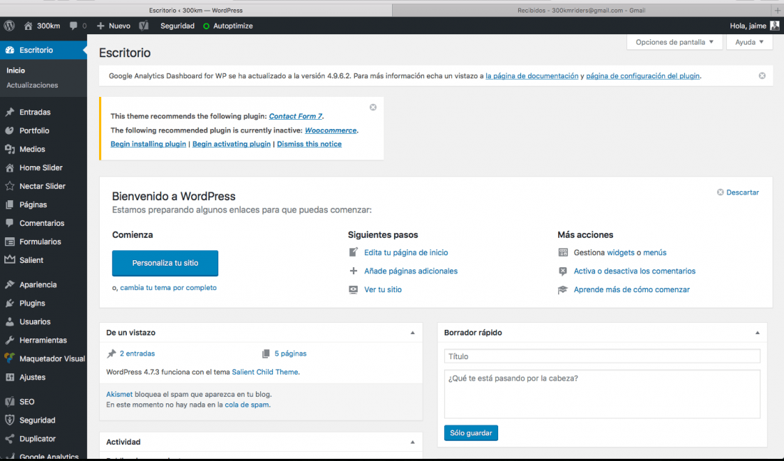The width and height of the screenshot is (784, 461).
Task: Collapse the Actividad panel
Action: point(413,442)
